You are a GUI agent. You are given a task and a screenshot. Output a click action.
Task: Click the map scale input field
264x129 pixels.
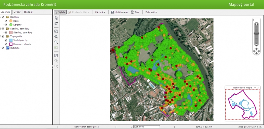[x=147, y=127]
